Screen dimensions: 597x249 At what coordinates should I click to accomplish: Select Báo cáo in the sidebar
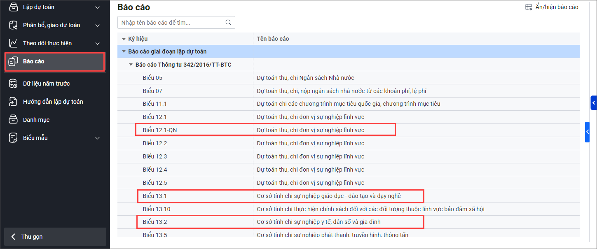[x=34, y=61]
